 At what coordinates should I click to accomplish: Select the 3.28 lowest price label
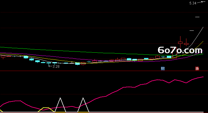pos(56,67)
